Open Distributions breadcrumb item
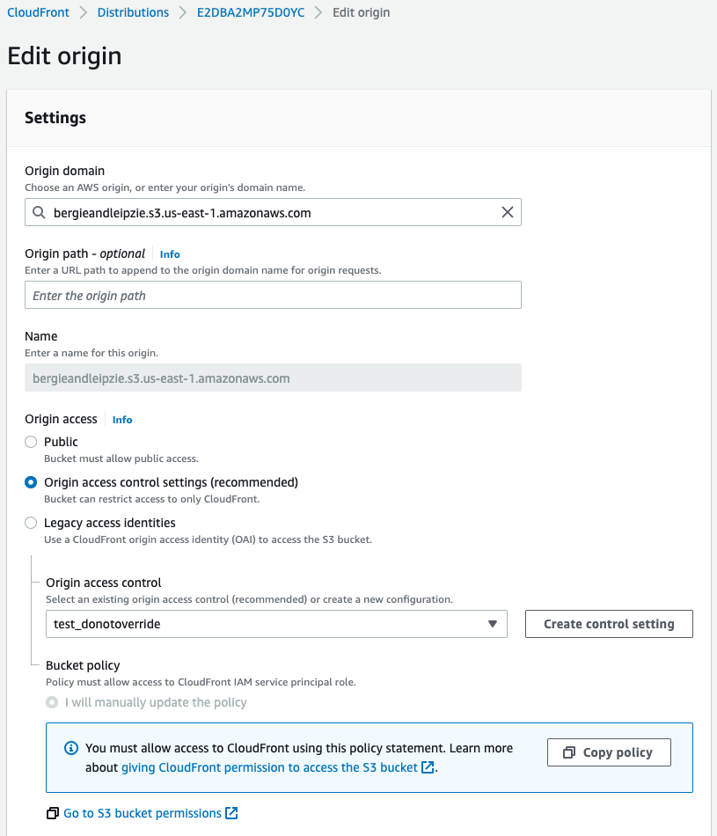This screenshot has width=717, height=836. (x=133, y=13)
